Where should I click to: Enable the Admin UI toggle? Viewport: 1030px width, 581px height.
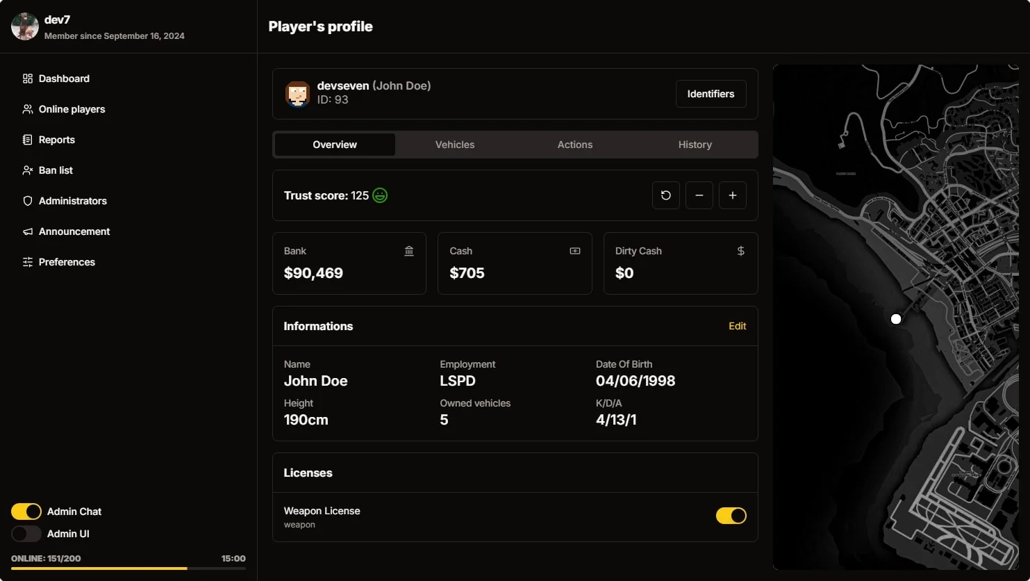coord(26,534)
